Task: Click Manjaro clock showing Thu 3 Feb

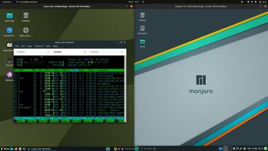Action: (x=255, y=148)
